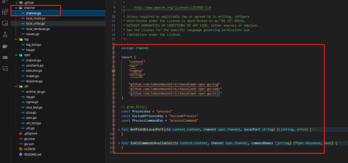The width and height of the screenshot is (348, 163).
Task: Collapse the util folder chevron
Action: (x=17, y=86)
